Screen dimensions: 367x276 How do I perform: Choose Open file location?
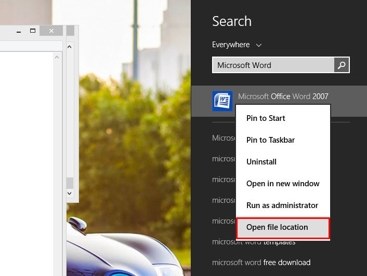283,227
